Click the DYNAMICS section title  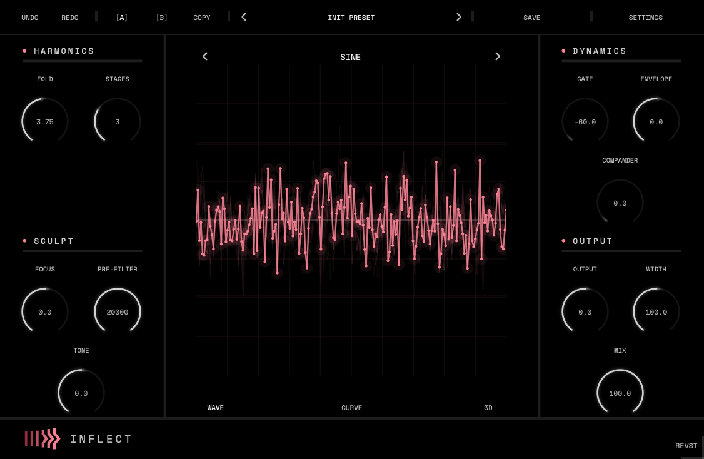click(x=600, y=51)
